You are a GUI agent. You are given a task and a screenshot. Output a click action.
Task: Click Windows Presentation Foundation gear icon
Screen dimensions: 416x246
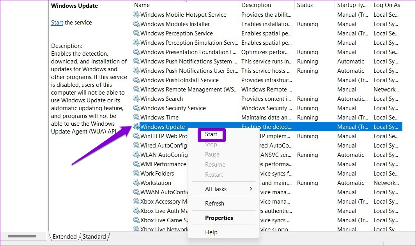click(x=136, y=52)
